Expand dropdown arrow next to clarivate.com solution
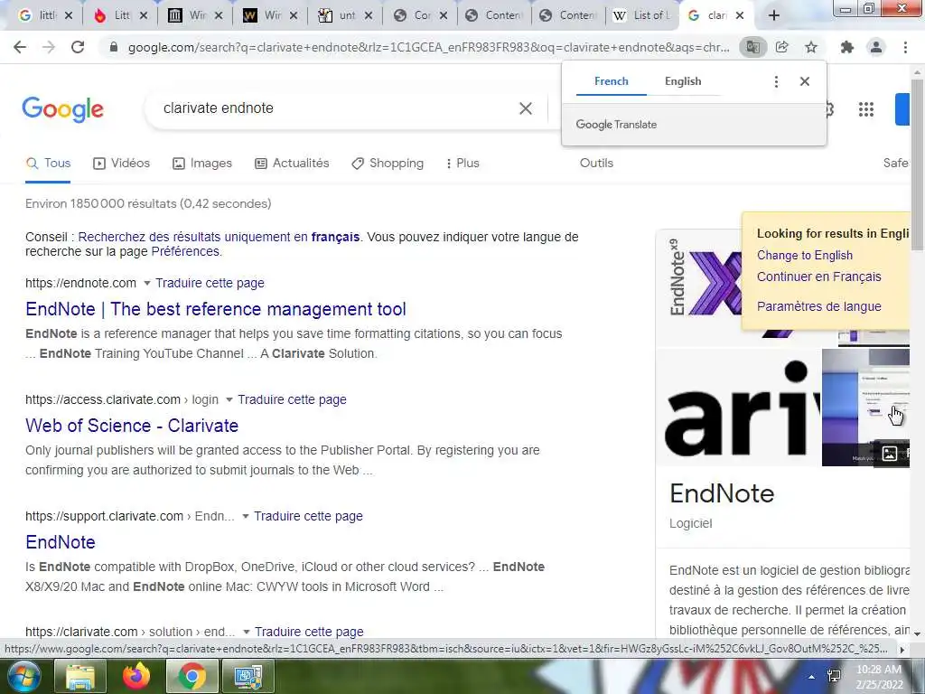This screenshot has width=925, height=694. (246, 632)
